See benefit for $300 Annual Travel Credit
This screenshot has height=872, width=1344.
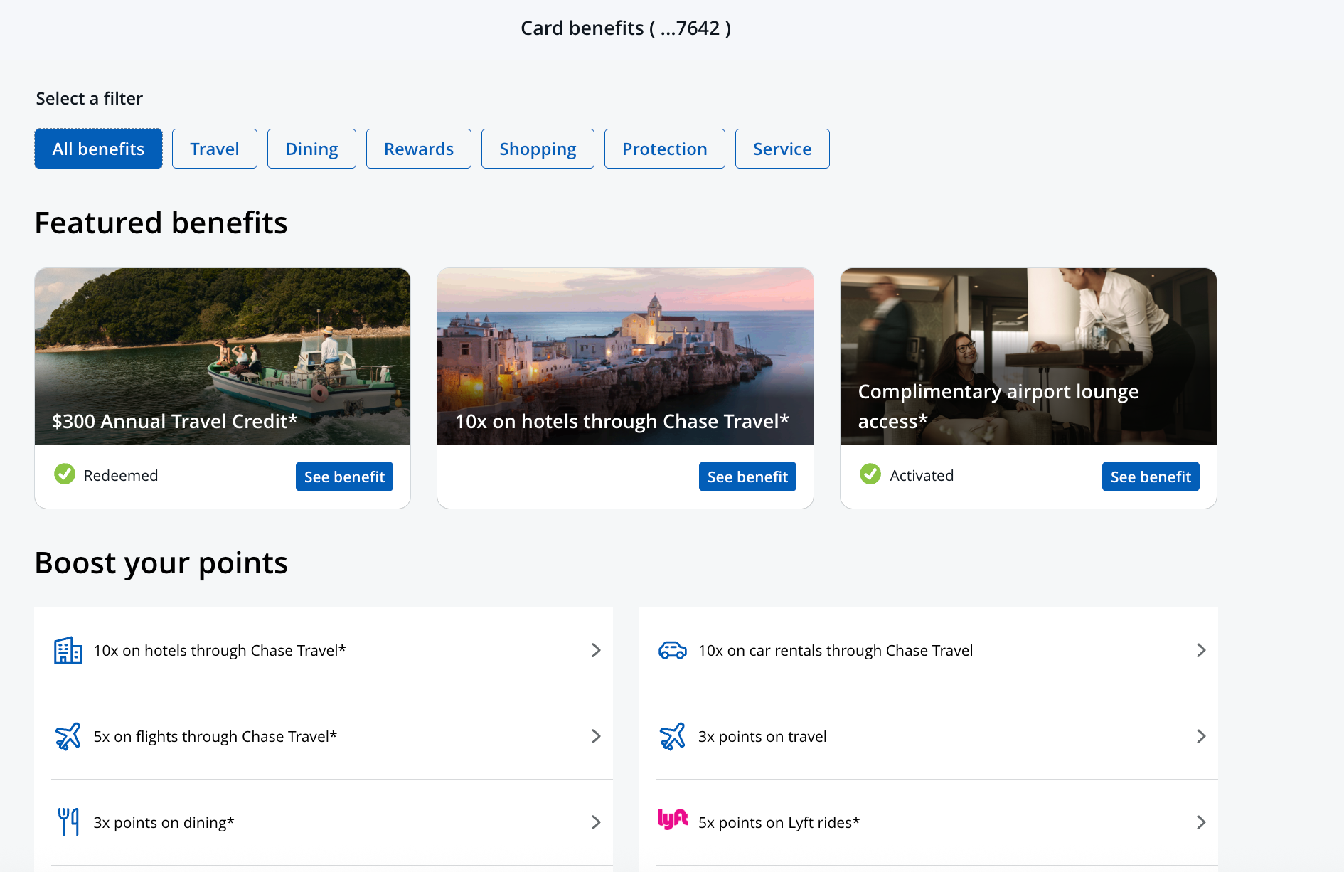(x=344, y=477)
